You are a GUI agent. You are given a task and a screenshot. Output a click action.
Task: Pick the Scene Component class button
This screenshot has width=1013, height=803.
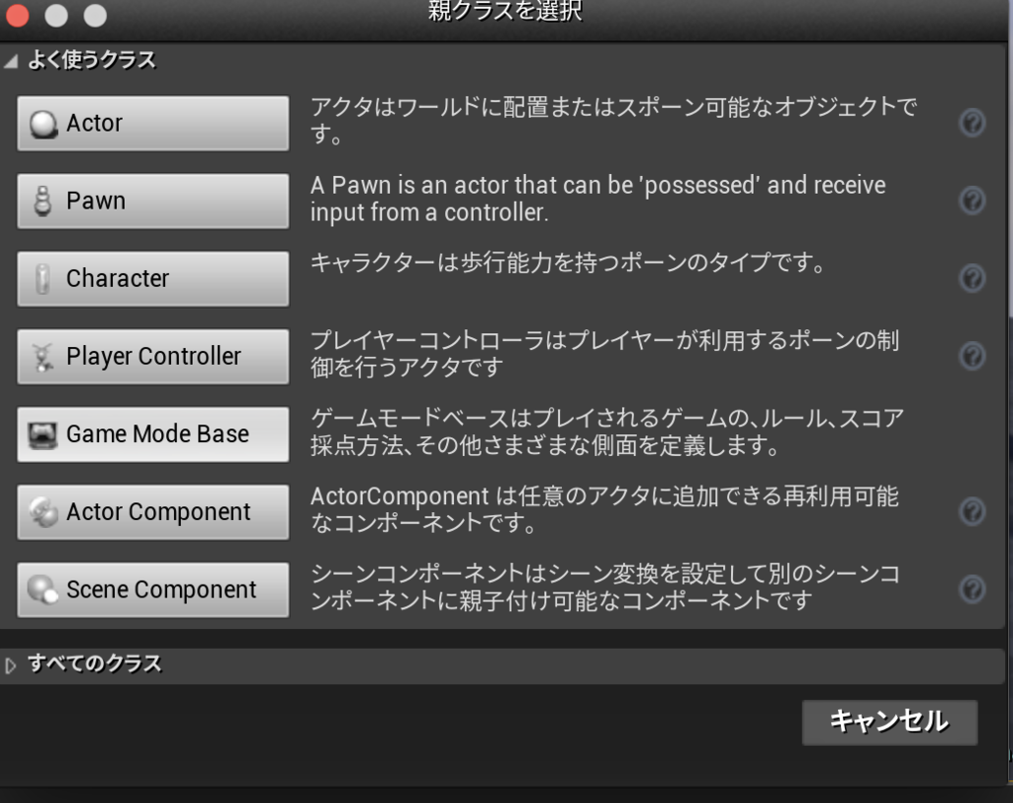[153, 589]
